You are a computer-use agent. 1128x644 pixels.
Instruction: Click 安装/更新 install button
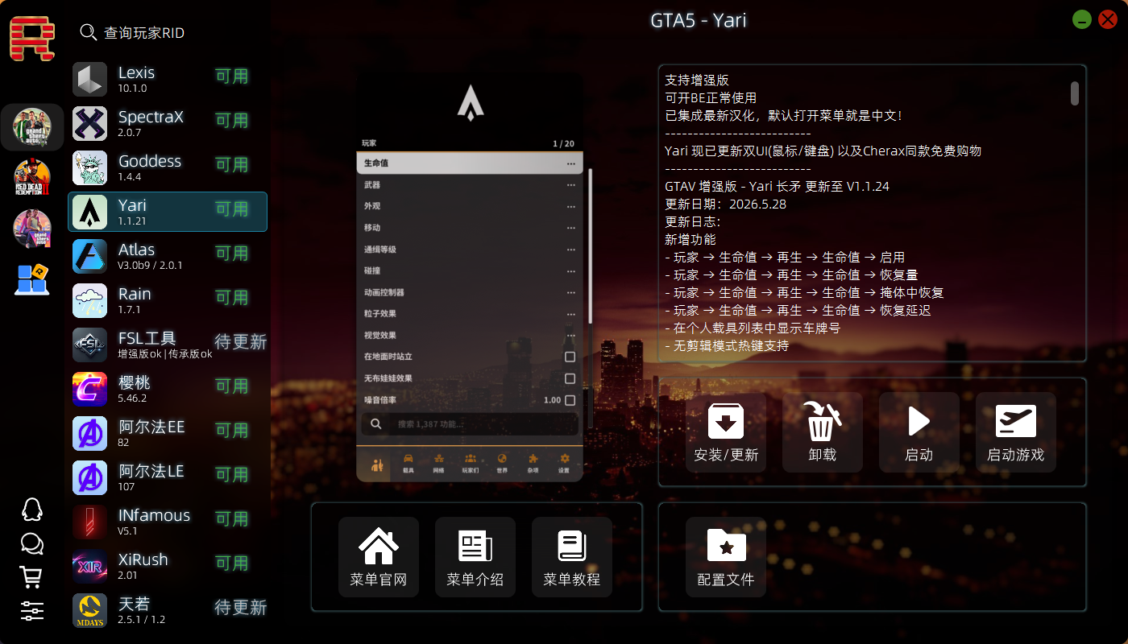click(726, 432)
